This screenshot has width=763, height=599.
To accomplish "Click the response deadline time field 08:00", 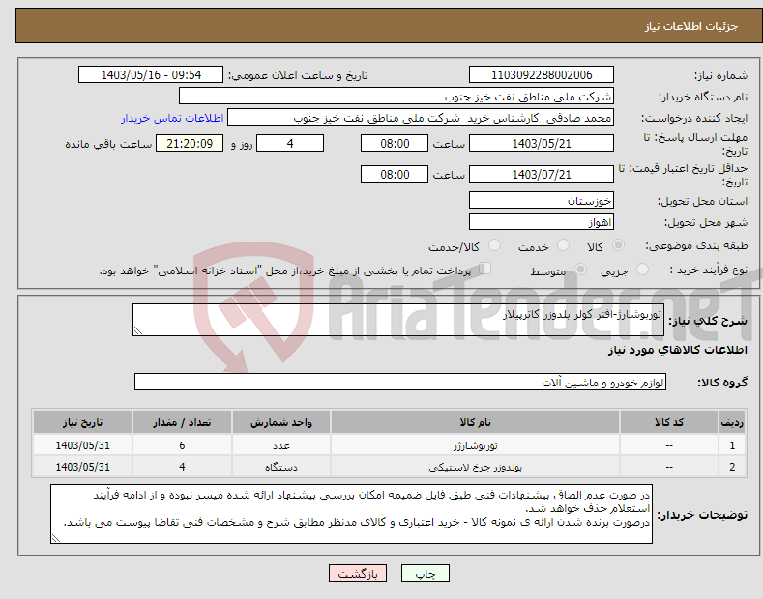I will (395, 143).
